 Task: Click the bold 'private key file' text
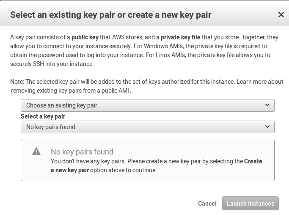pyautogui.click(x=180, y=37)
